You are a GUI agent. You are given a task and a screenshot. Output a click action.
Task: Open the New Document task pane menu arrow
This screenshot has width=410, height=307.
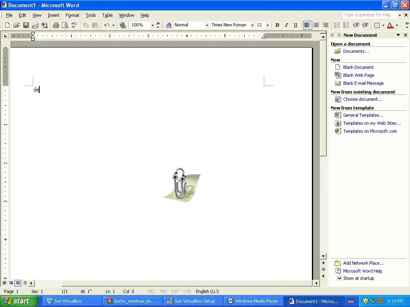398,35
